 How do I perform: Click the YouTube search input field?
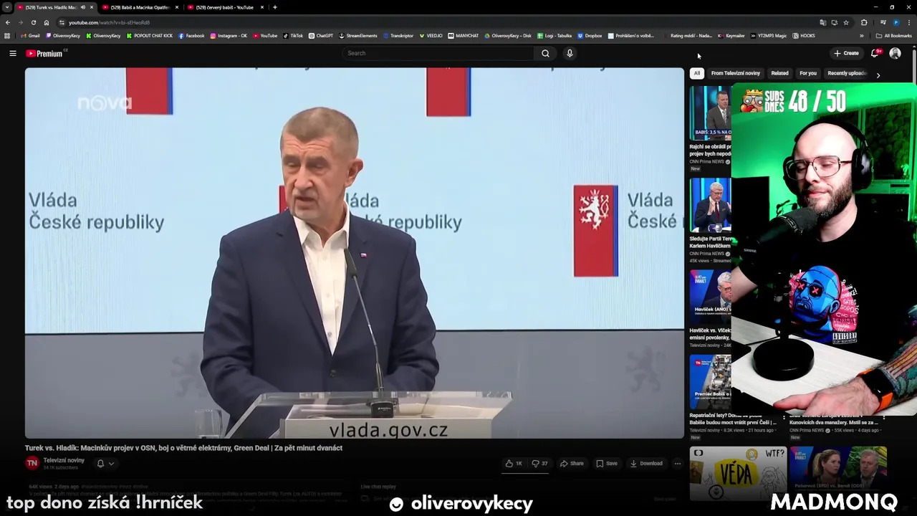click(438, 53)
